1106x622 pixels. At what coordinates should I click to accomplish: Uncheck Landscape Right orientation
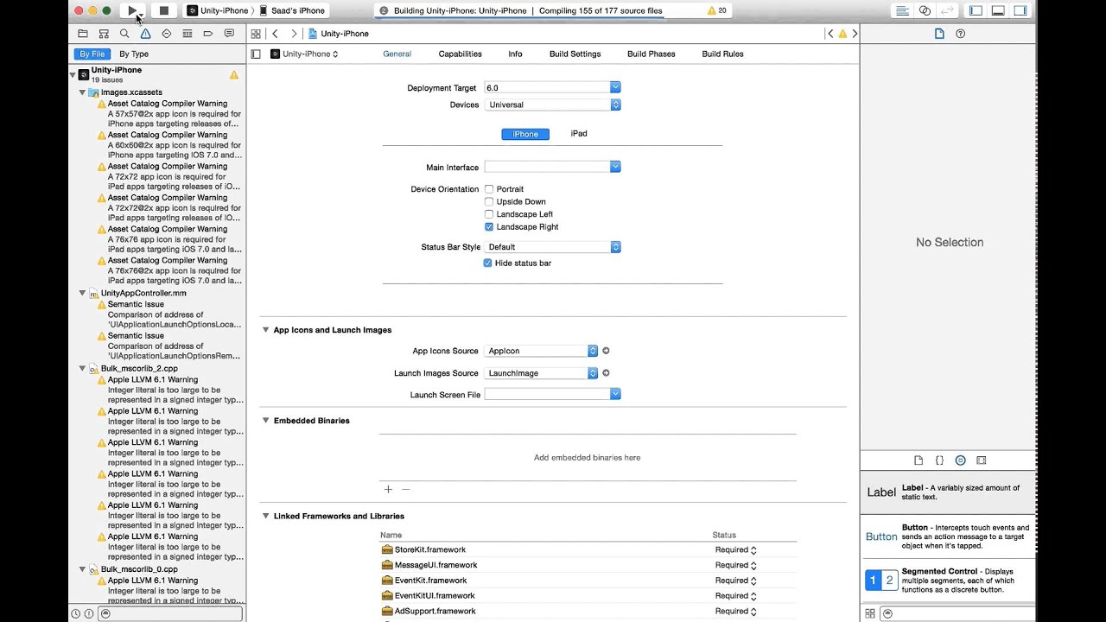(489, 226)
